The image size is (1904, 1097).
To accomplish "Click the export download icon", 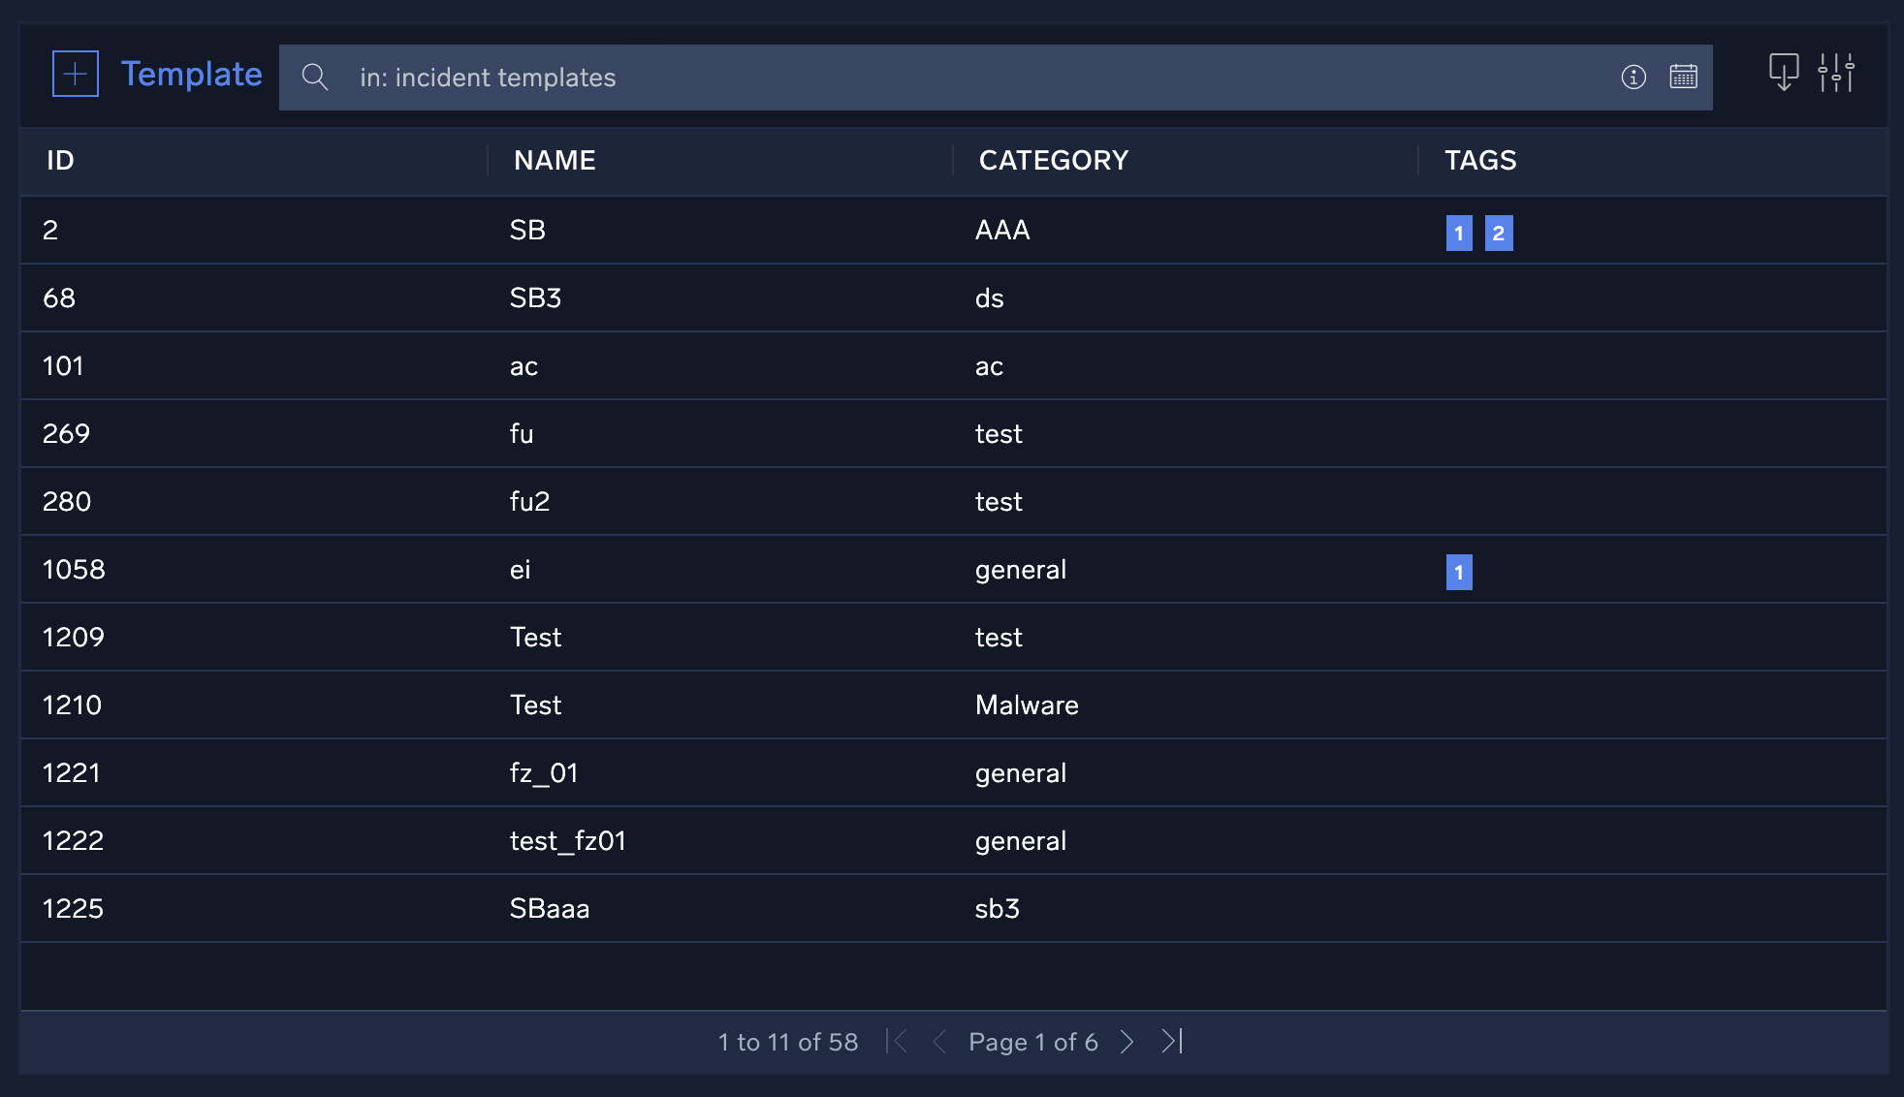I will (1783, 73).
